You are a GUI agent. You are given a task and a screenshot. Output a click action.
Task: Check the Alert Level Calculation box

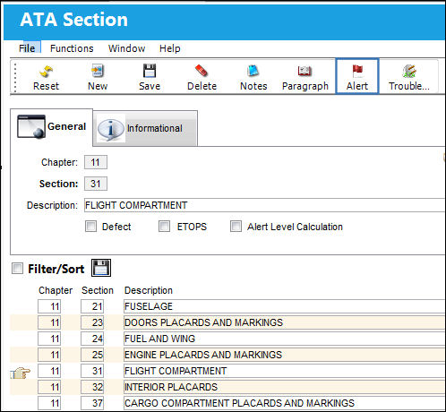coord(236,227)
